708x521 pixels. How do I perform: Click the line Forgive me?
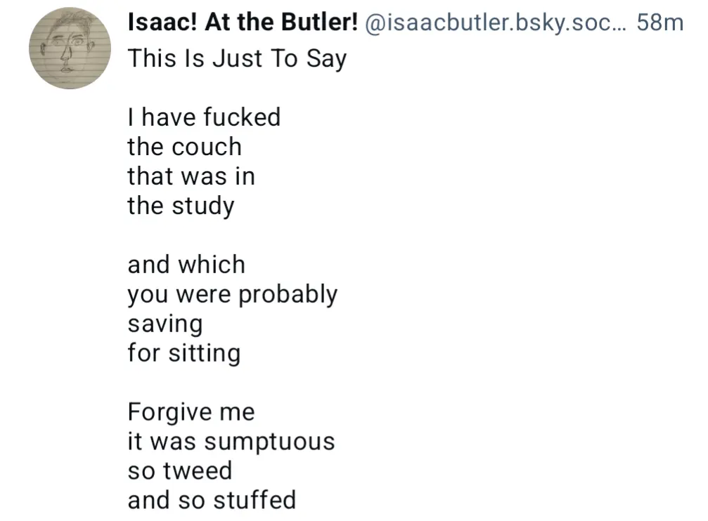pyautogui.click(x=191, y=412)
